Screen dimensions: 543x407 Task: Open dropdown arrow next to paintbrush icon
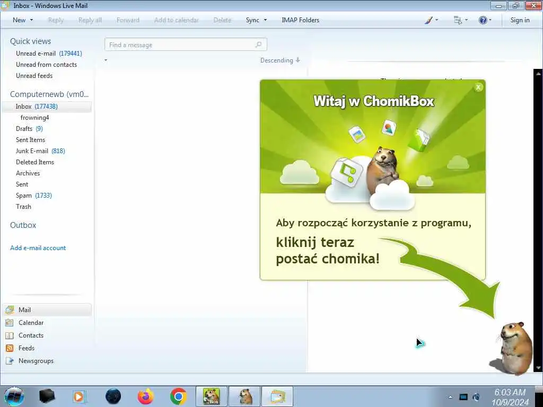[436, 20]
